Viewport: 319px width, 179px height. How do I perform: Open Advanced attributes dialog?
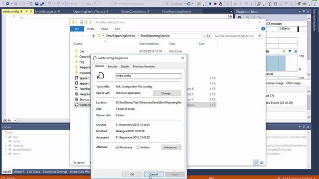pos(171,147)
